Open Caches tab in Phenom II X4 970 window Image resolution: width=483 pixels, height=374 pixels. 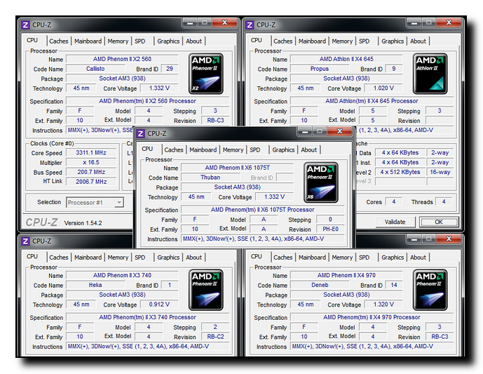pos(283,258)
